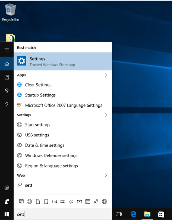Open Settings best match result
Screen dimensions: 172x220
point(63,61)
